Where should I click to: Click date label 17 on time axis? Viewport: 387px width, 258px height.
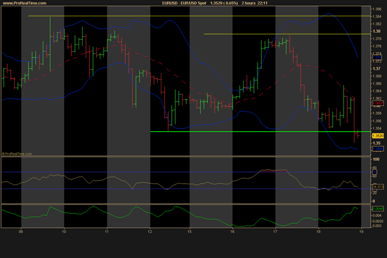275,231
